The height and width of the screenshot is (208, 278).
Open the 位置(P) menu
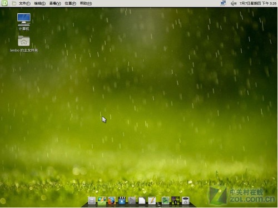click(70, 3)
